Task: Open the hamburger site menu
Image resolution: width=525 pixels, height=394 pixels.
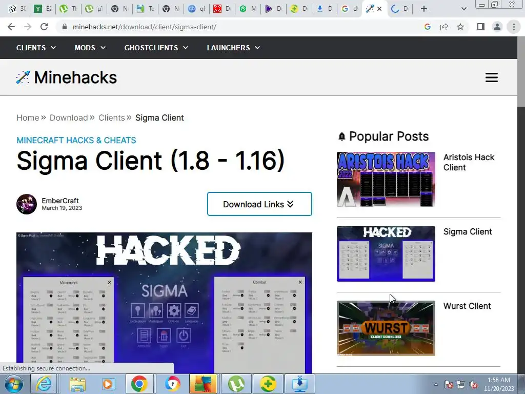Action: [x=492, y=77]
